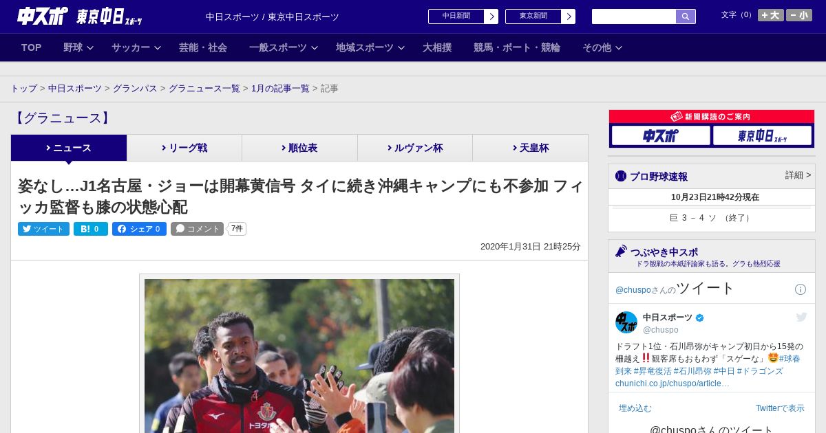Open 芸能・社会 section
The image size is (826, 433).
coord(203,47)
